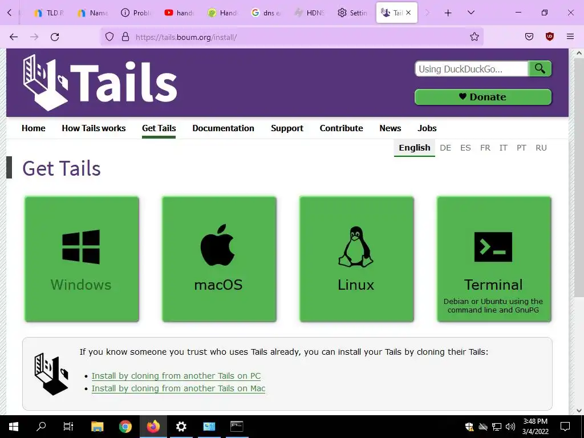This screenshot has width=584, height=438.
Task: Switch to the Google dns tab
Action: coord(266,13)
